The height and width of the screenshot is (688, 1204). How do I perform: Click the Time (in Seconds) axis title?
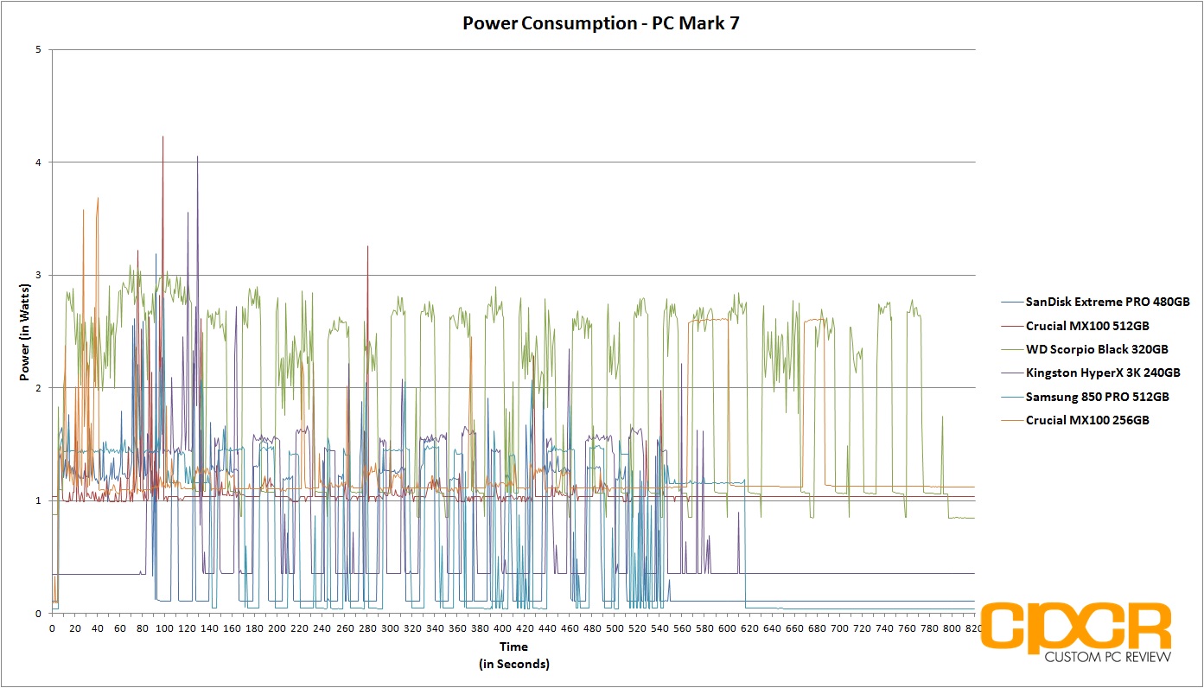pyautogui.click(x=513, y=655)
